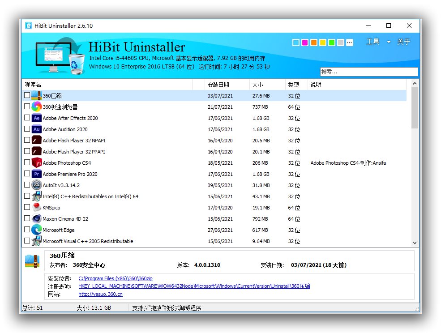This screenshot has height=333, width=441.
Task: Tick the Microsoft Edge checkbox
Action: [27, 230]
